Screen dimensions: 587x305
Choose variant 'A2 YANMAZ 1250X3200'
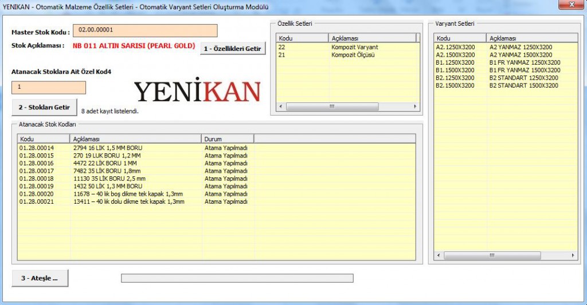click(521, 47)
